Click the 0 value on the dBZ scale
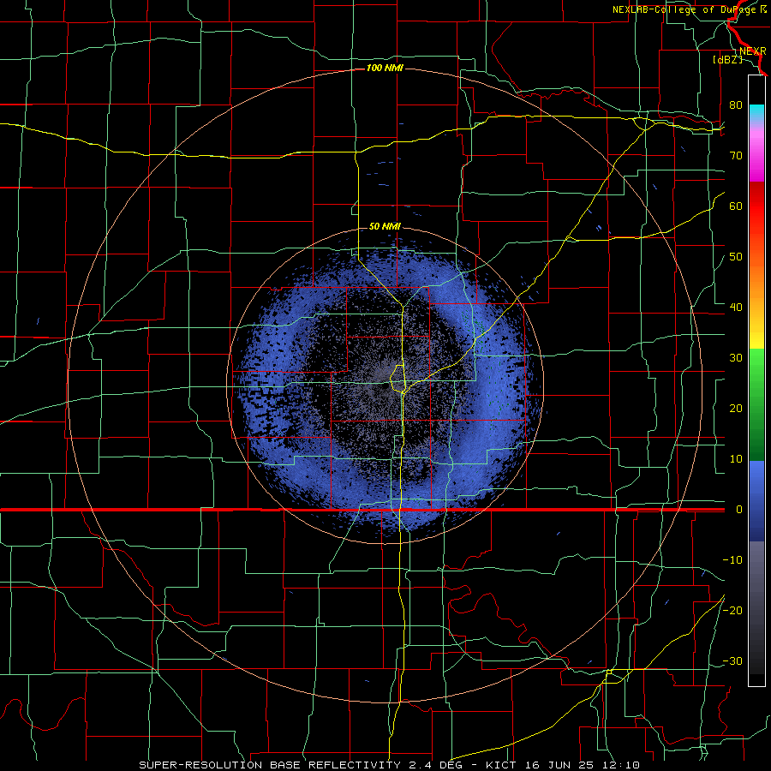This screenshot has width=771, height=771. point(739,510)
